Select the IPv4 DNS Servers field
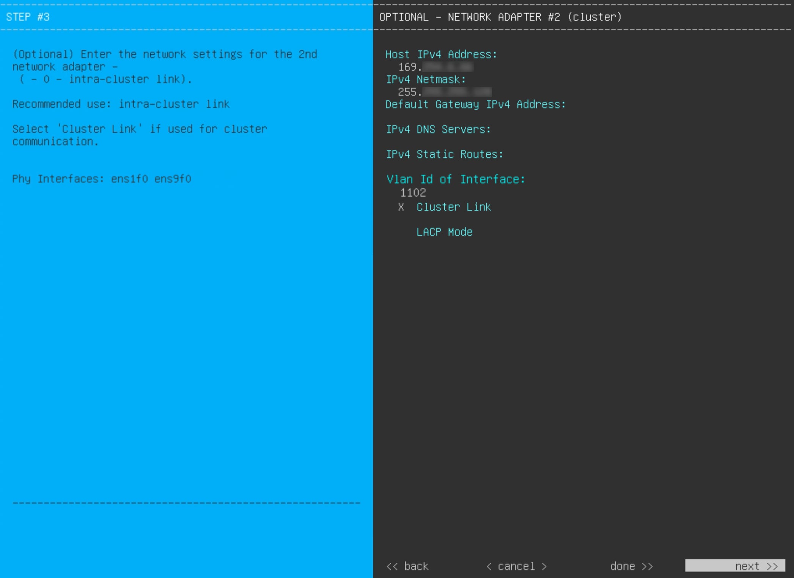The width and height of the screenshot is (794, 578). [438, 129]
